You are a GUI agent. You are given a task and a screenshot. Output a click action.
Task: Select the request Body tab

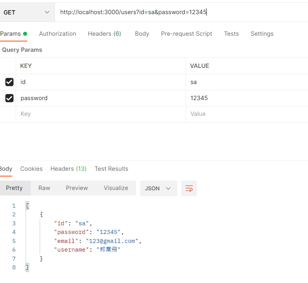click(142, 34)
